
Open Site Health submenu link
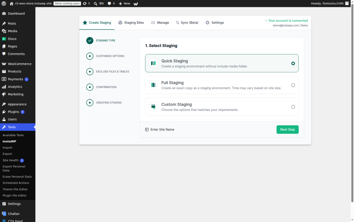tap(13, 160)
